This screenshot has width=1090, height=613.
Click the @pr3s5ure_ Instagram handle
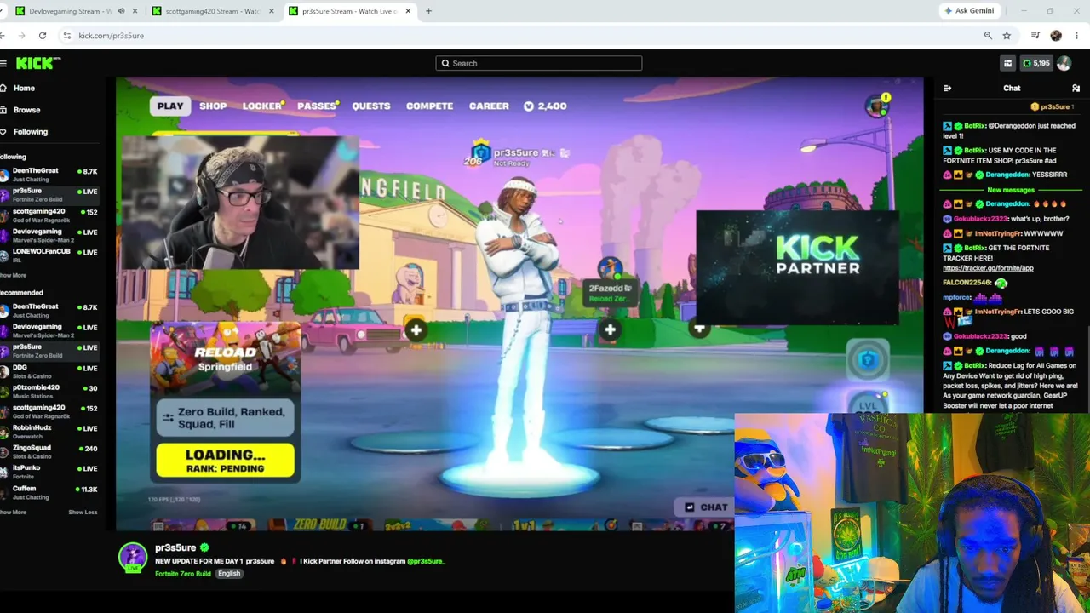click(426, 561)
